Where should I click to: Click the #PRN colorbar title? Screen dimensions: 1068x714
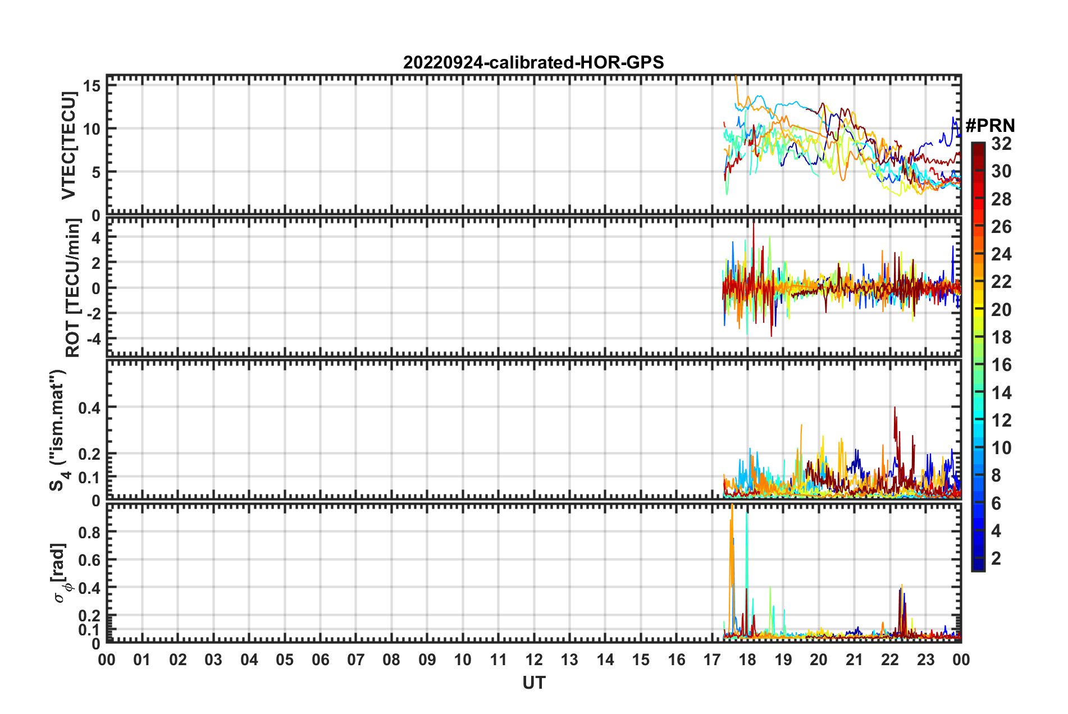(x=990, y=125)
